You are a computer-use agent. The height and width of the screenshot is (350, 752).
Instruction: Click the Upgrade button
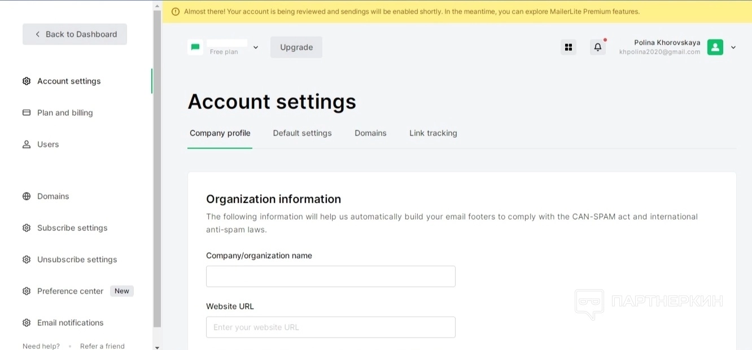pos(296,47)
